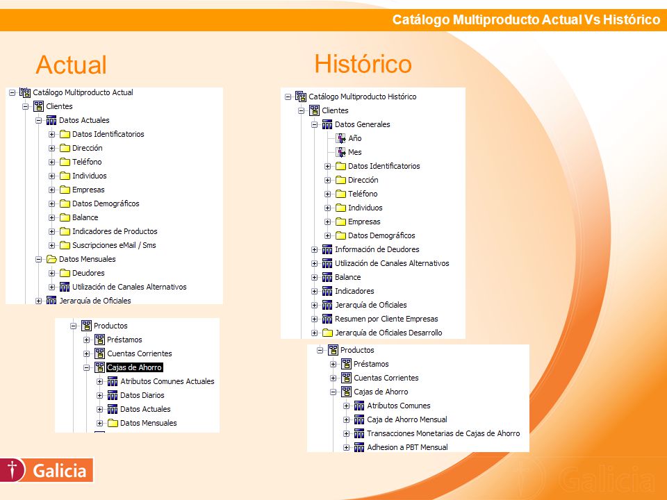Click the Préstamos icon in Actual Productos
Screen dimensions: 667x500
[x=99, y=340]
